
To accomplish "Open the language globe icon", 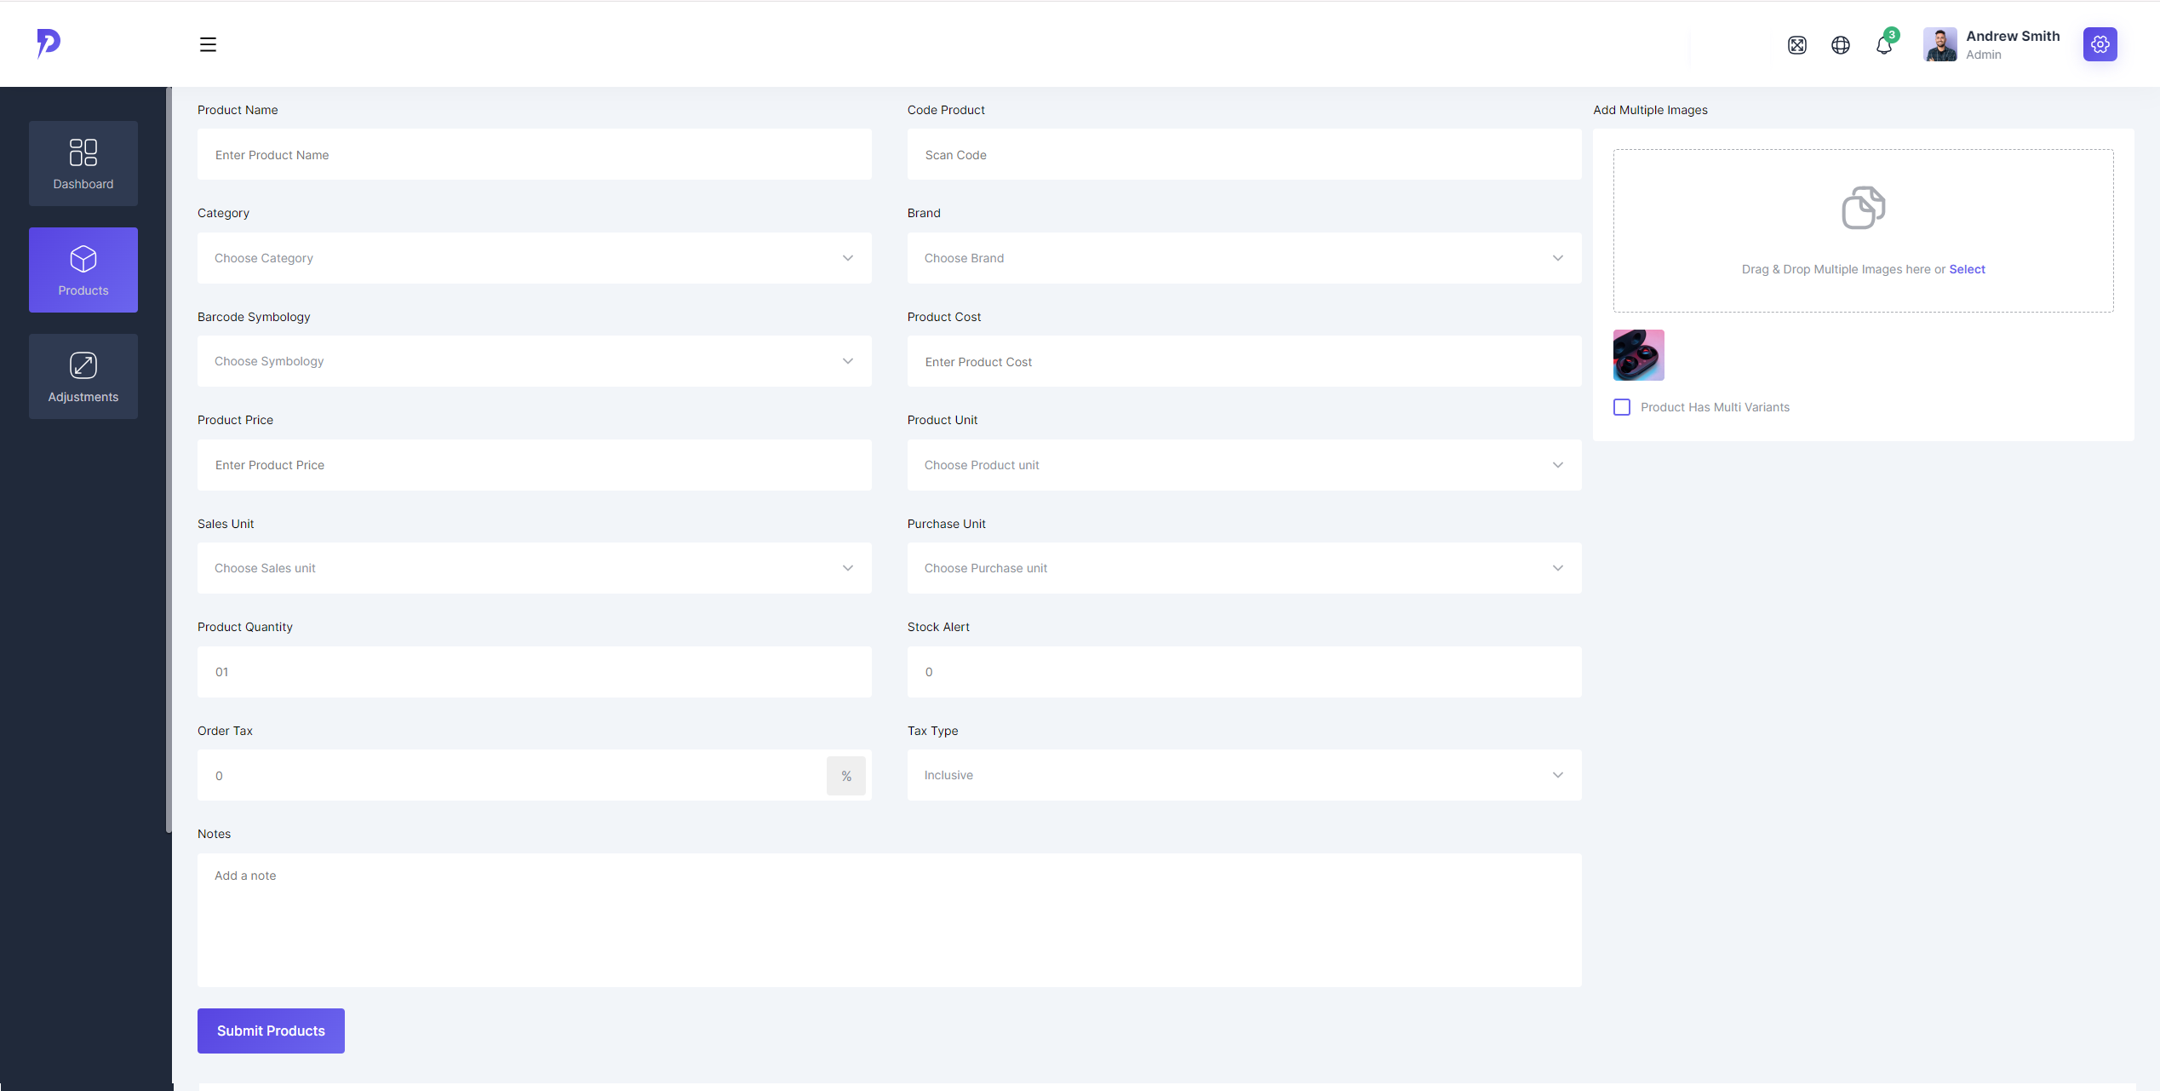I will click(x=1840, y=45).
